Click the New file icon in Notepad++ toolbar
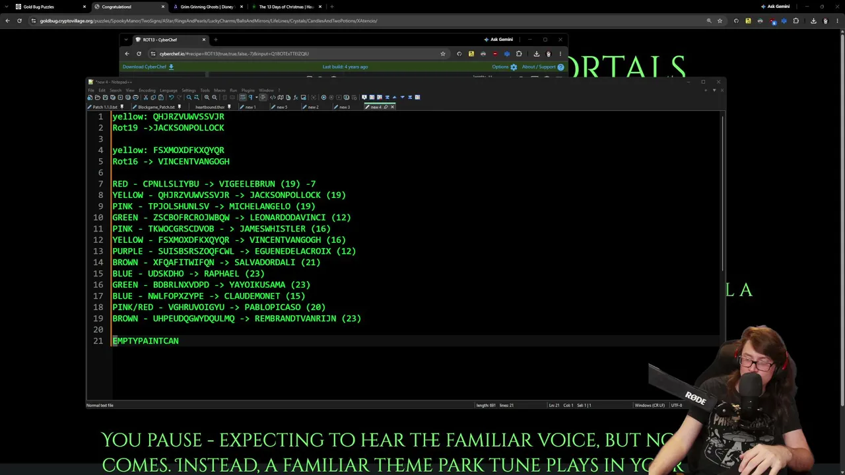 [x=90, y=97]
